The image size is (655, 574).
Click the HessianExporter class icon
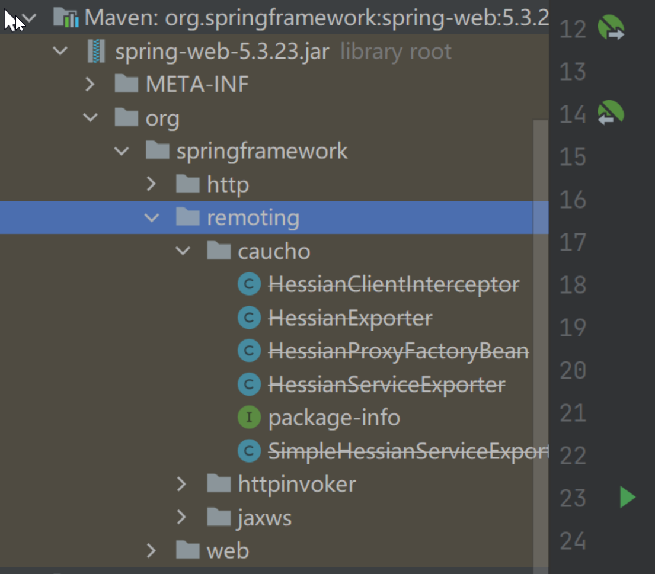[x=249, y=319]
